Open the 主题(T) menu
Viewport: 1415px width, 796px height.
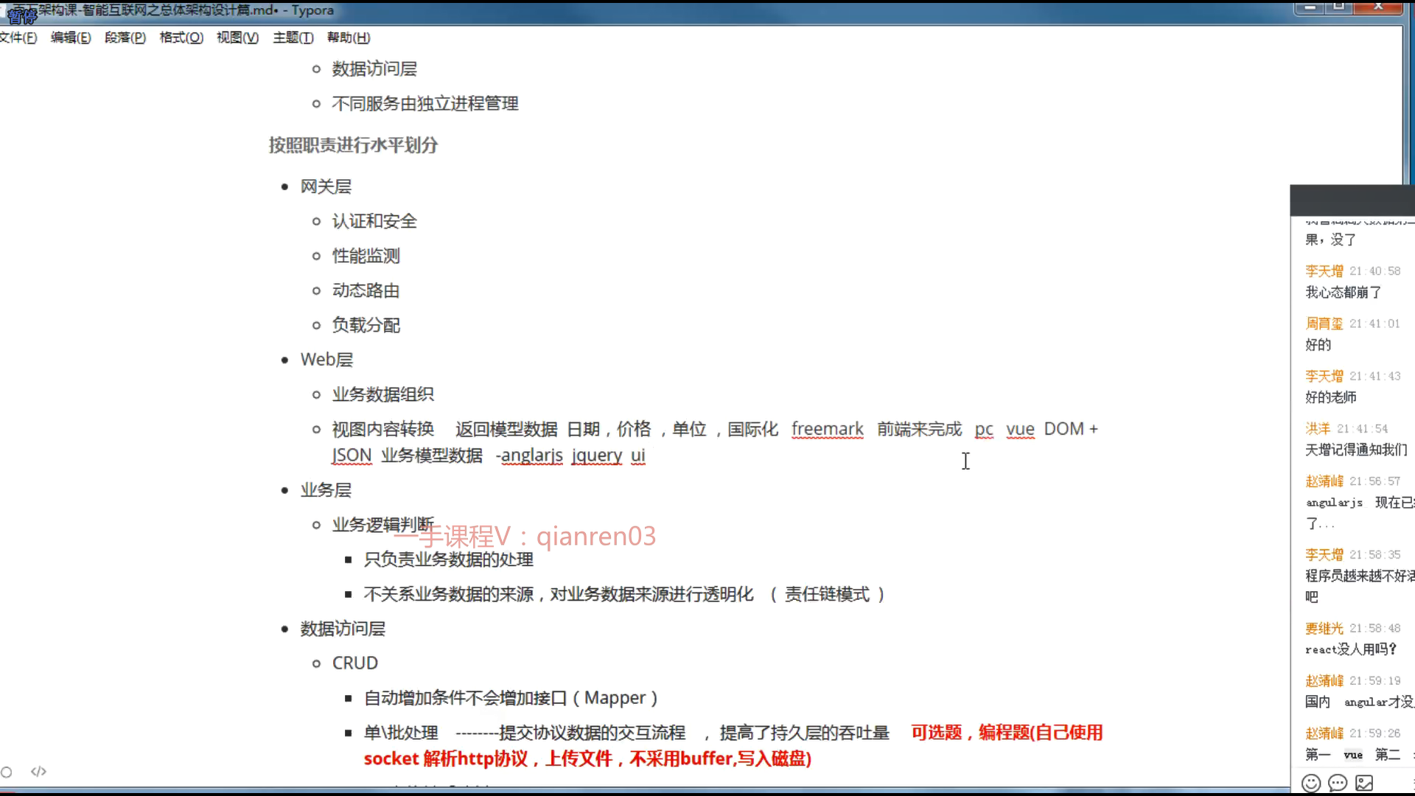[x=293, y=38]
